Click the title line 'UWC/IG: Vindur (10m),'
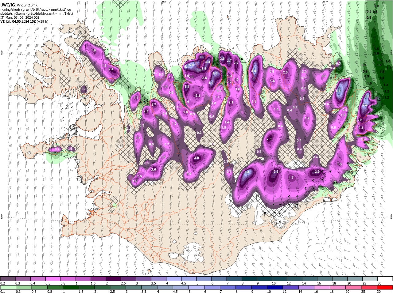The image size is (393, 294). pyautogui.click(x=19, y=5)
